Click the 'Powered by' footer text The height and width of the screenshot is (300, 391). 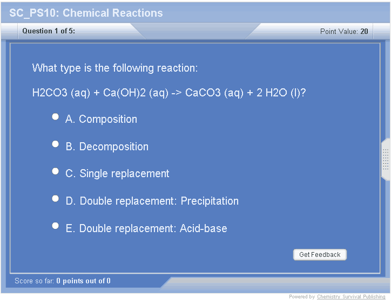pos(302,297)
